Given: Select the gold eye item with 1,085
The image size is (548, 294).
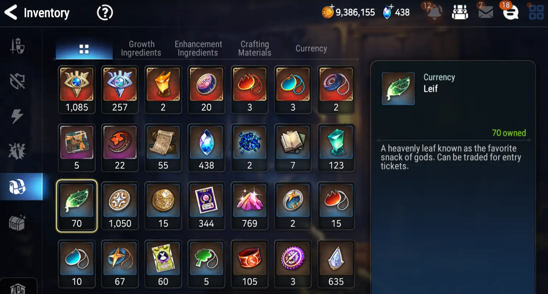Looking at the screenshot, I should (77, 90).
